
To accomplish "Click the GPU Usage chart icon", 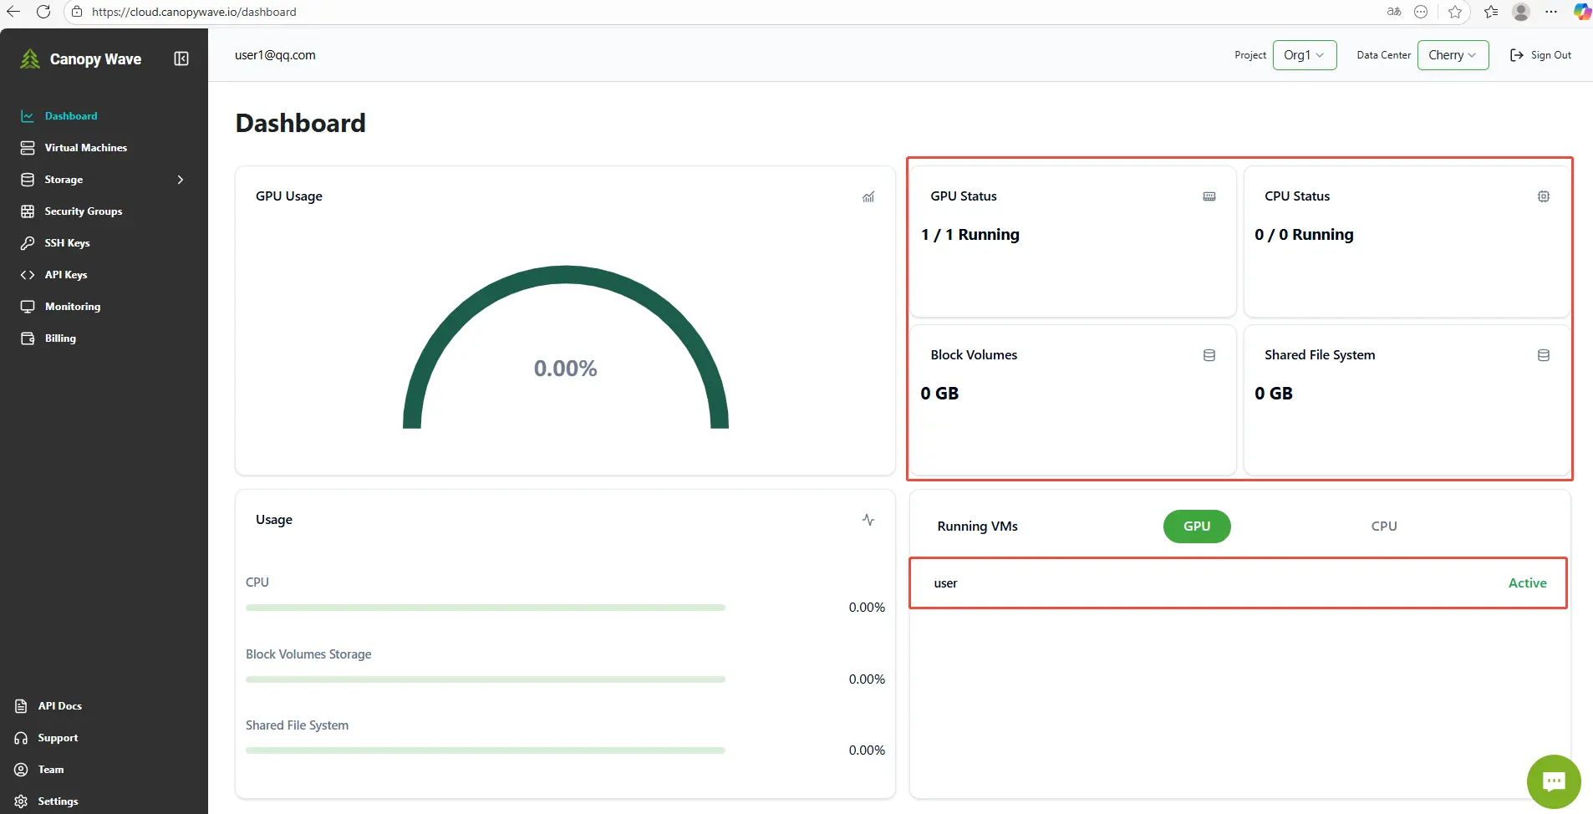I will click(x=868, y=197).
